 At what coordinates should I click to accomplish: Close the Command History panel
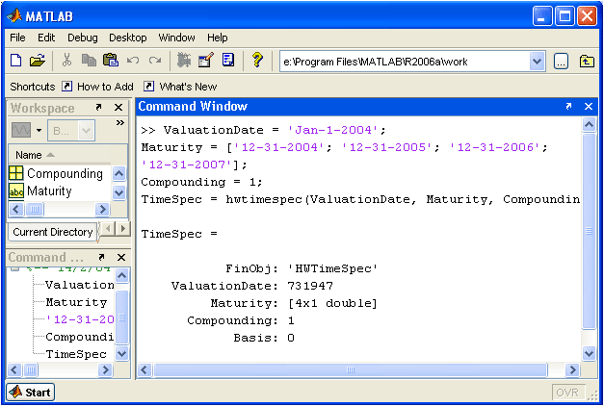click(121, 257)
